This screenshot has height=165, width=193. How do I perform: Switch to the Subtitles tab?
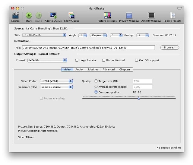93,69
